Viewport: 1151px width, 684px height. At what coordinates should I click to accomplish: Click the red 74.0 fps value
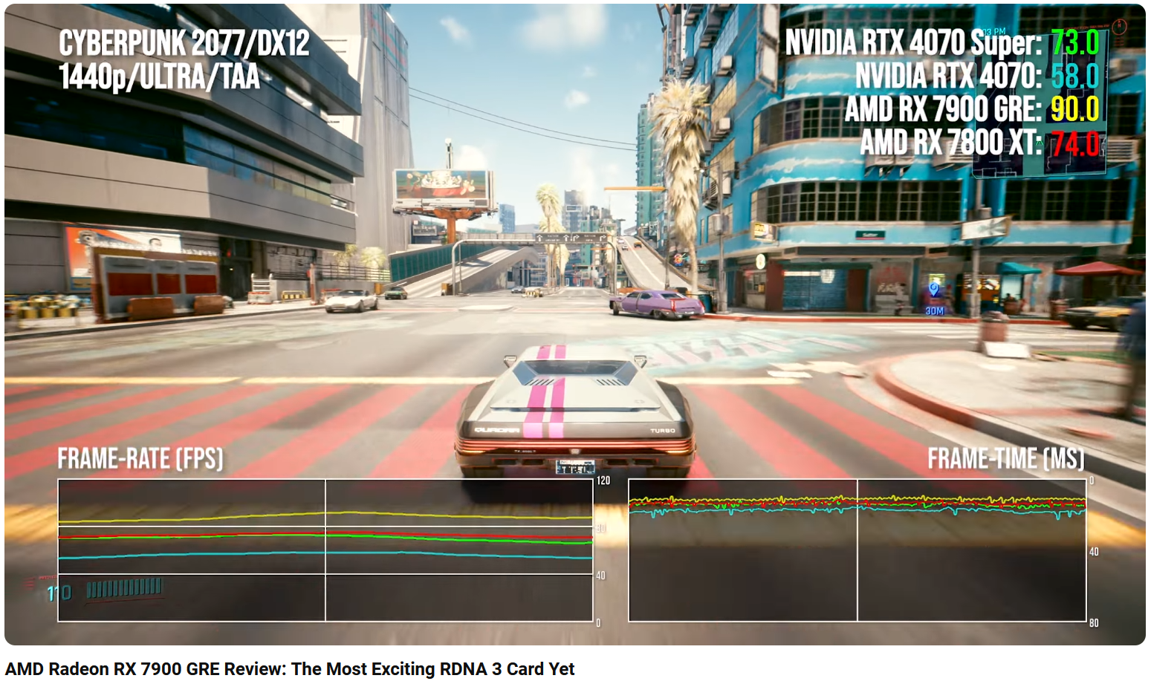click(x=1074, y=143)
